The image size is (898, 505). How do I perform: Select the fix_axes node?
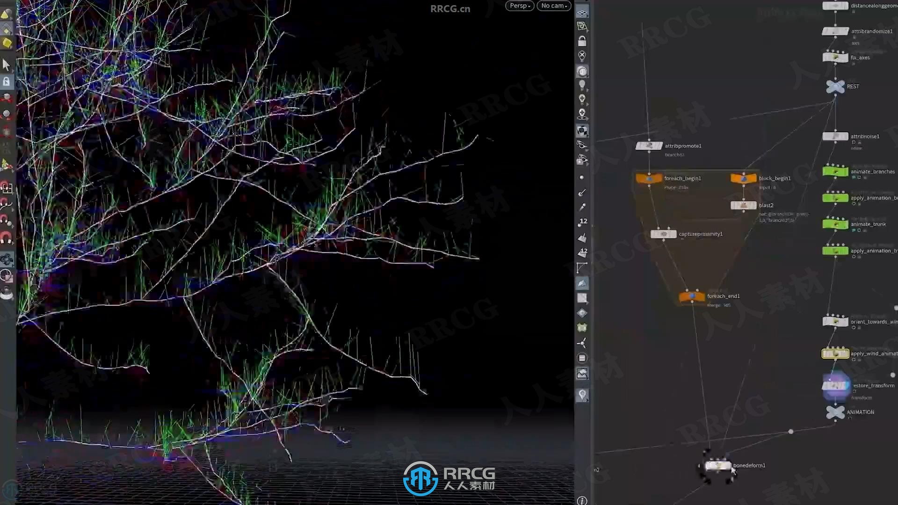(x=835, y=58)
